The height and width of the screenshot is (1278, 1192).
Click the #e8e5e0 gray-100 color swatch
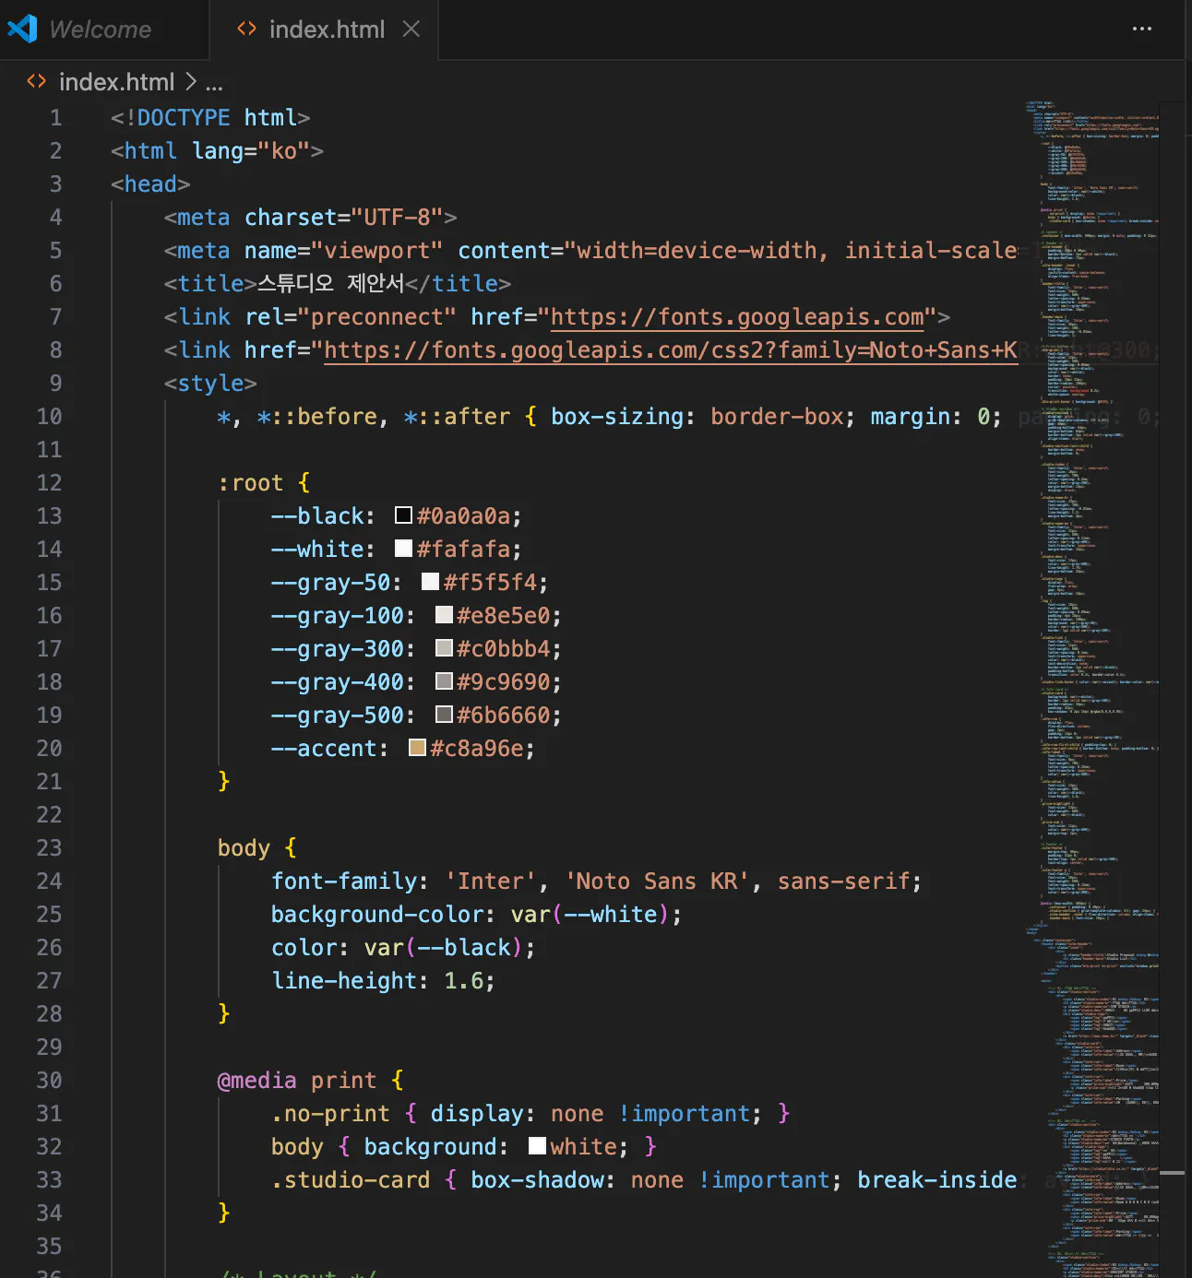point(444,615)
